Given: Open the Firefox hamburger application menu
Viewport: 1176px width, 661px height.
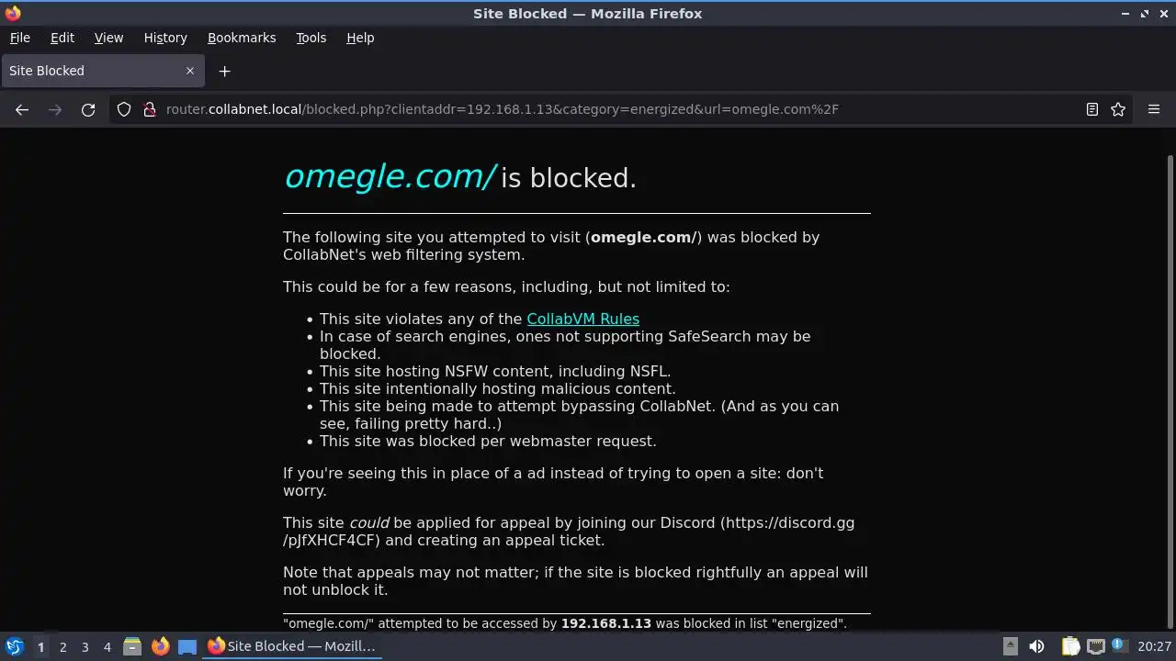Looking at the screenshot, I should pyautogui.click(x=1154, y=109).
